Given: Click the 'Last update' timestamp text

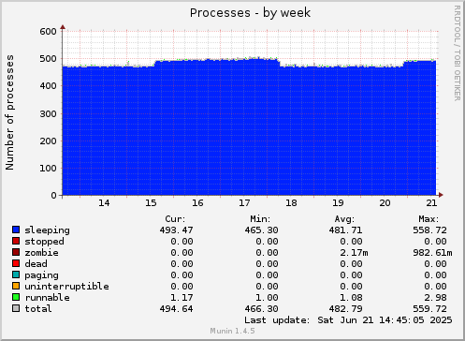Looking at the screenshot, I should [x=348, y=320].
